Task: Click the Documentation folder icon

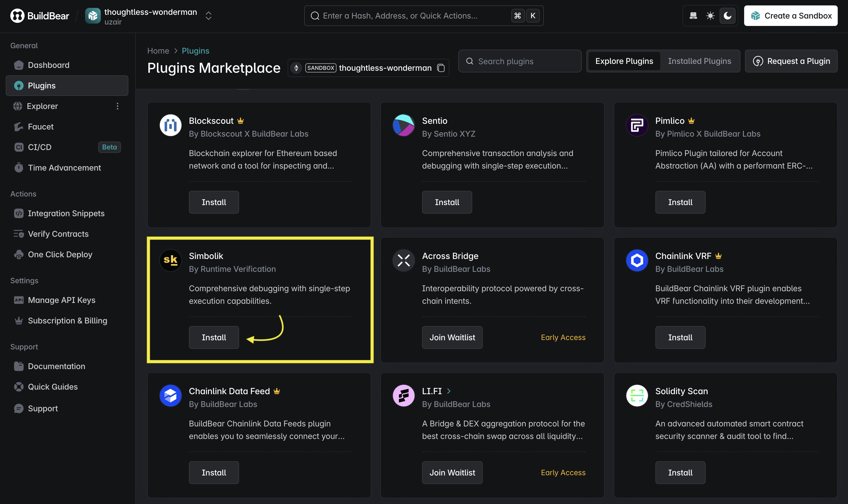Action: point(19,366)
